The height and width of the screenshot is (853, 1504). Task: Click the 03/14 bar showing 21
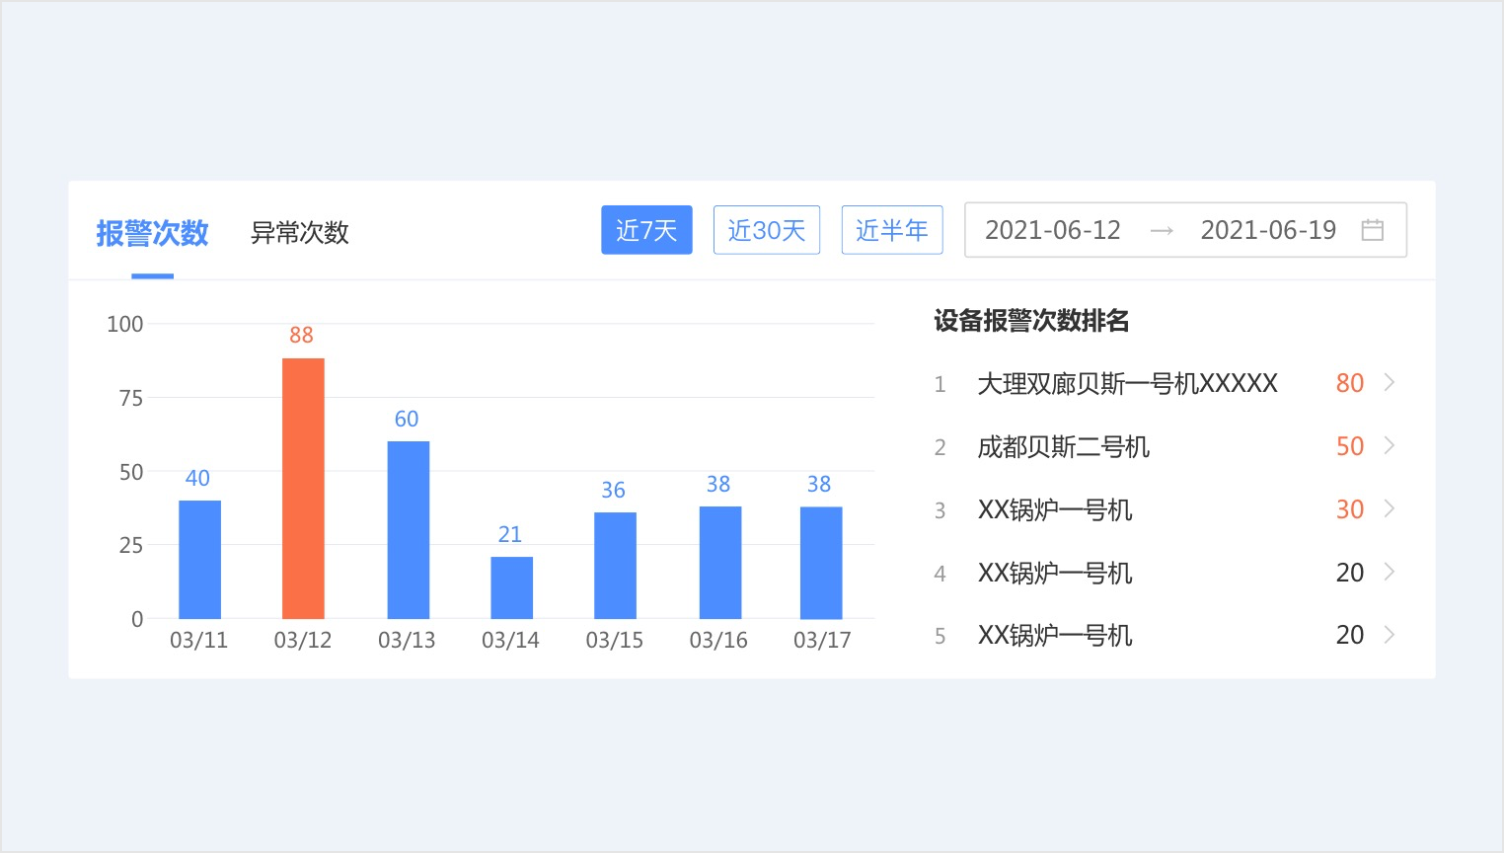(511, 587)
